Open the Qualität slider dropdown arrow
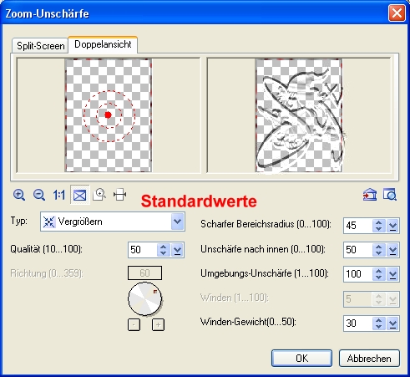The image size is (410, 377). 177,250
